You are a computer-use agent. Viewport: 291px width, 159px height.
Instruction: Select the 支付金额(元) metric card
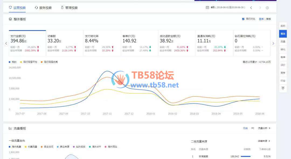(27, 43)
